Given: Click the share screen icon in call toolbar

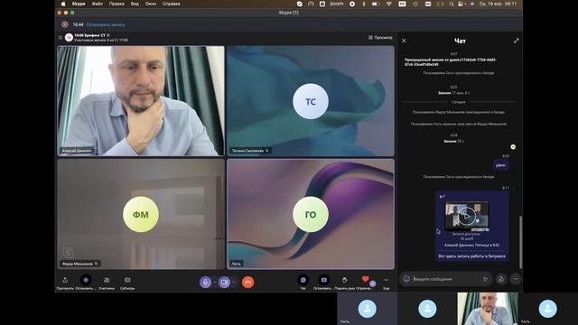Looking at the screenshot, I should 65,281.
